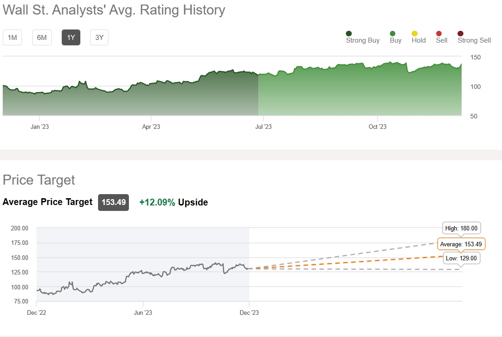Image resolution: width=502 pixels, height=337 pixels.
Task: Click the 153.49 average price target badge
Action: [113, 202]
